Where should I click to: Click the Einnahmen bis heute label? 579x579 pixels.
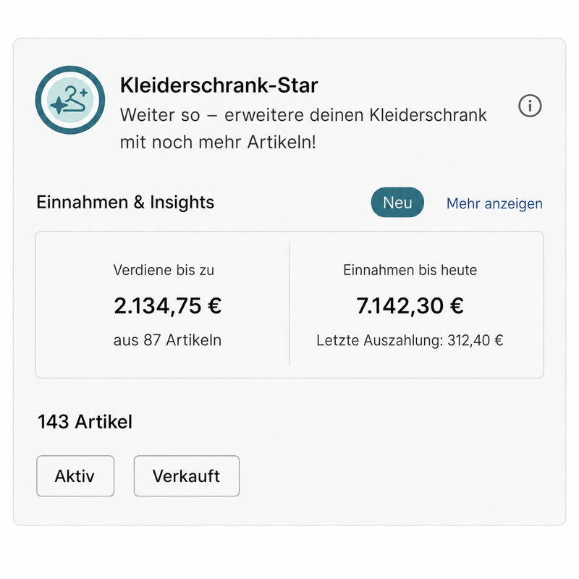pyautogui.click(x=410, y=270)
